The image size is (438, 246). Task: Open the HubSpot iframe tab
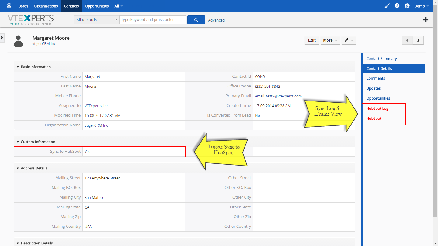[374, 118]
